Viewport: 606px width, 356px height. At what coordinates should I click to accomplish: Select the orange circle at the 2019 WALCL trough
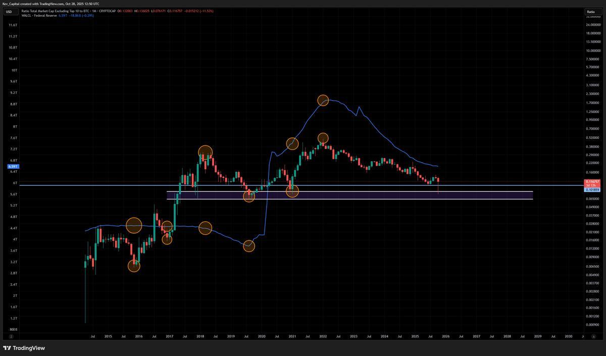pyautogui.click(x=249, y=246)
